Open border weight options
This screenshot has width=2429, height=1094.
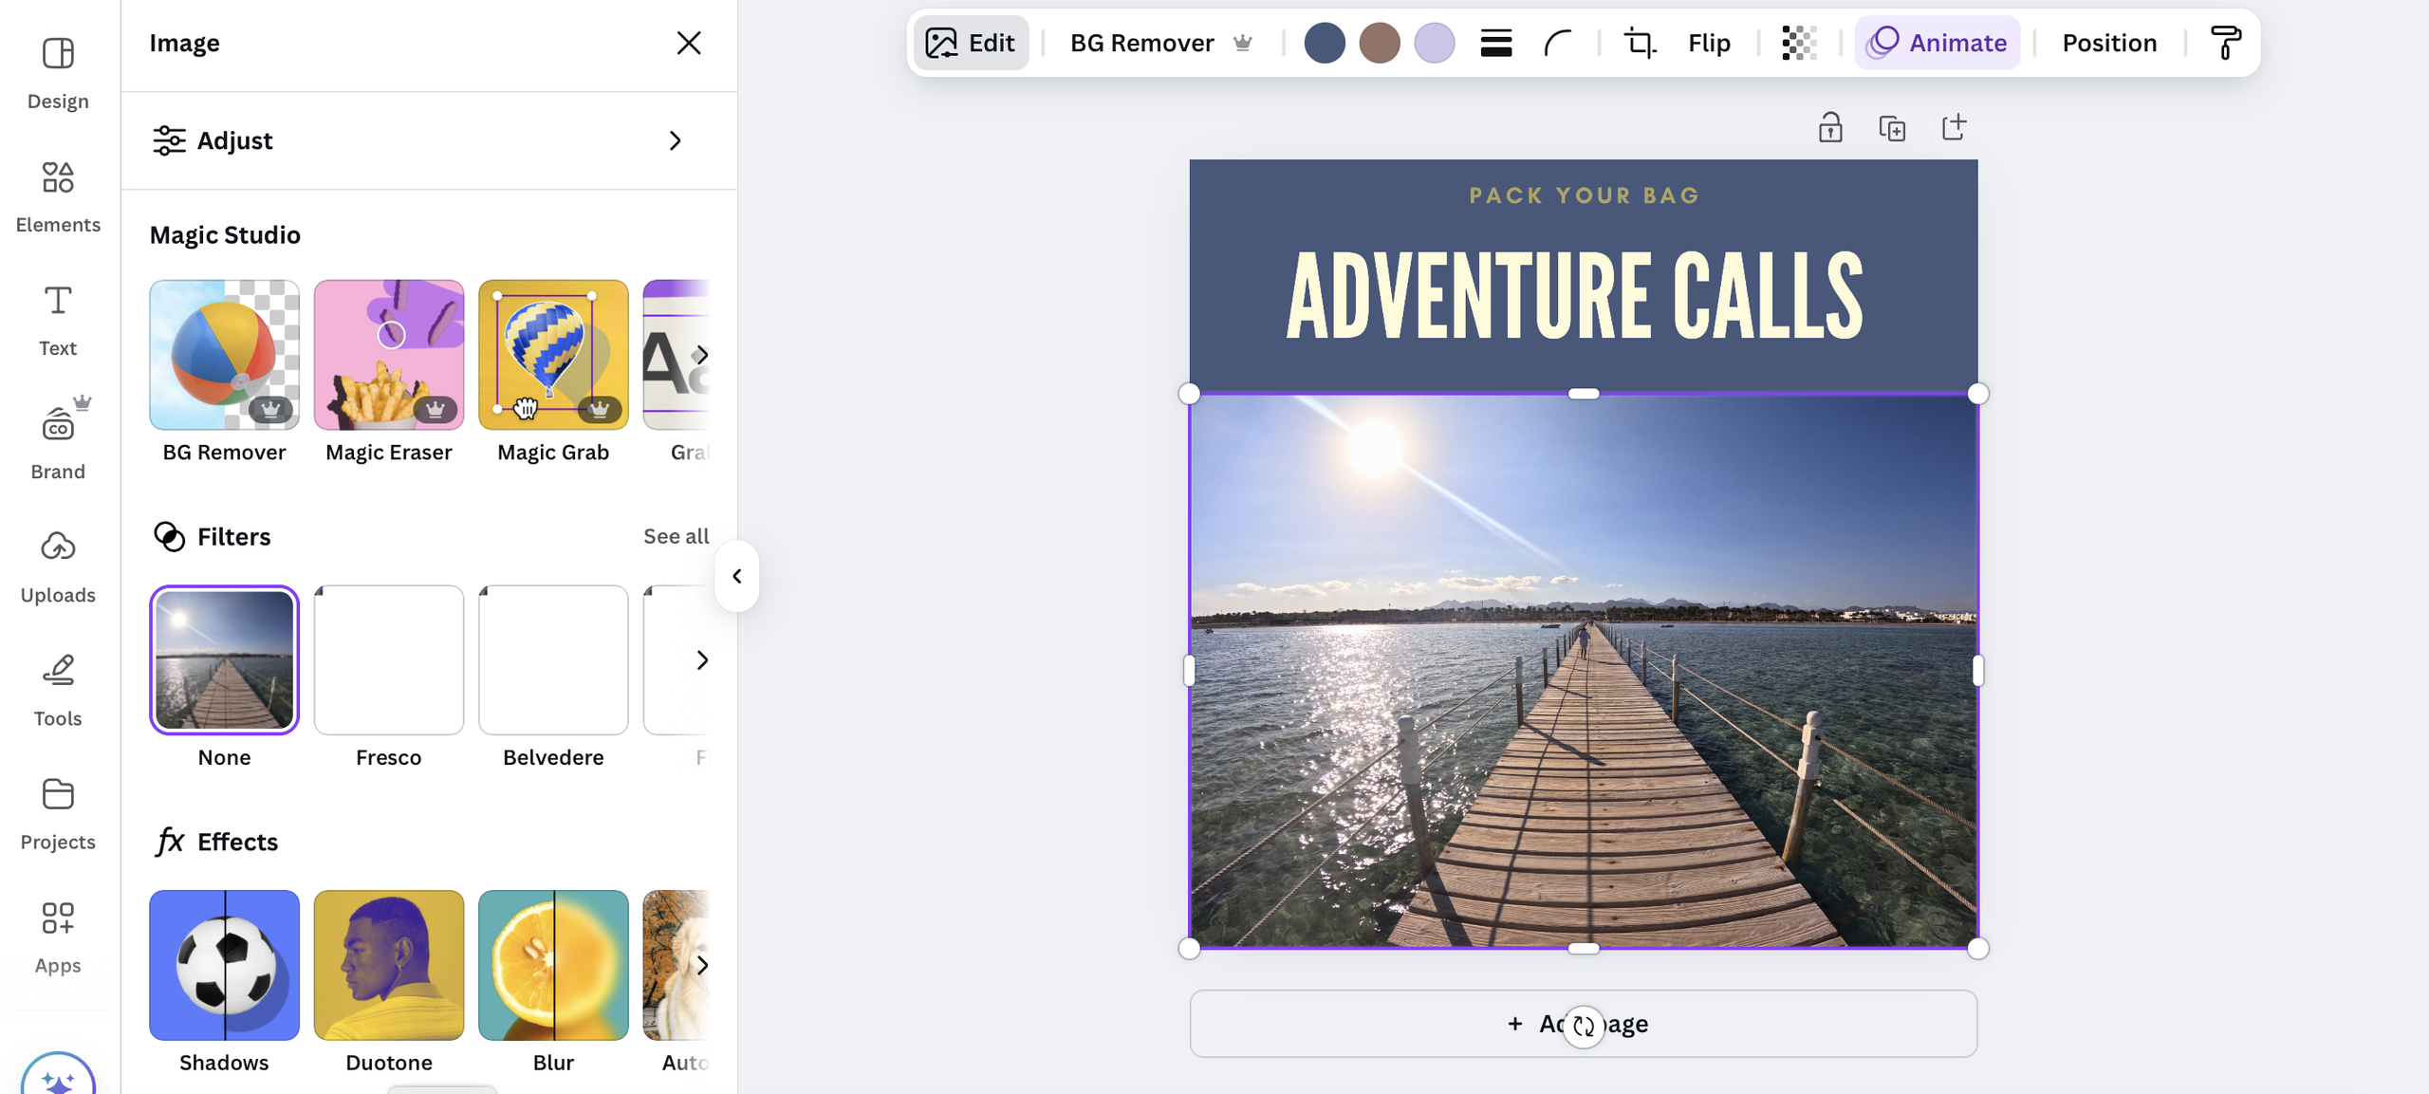(x=1495, y=43)
